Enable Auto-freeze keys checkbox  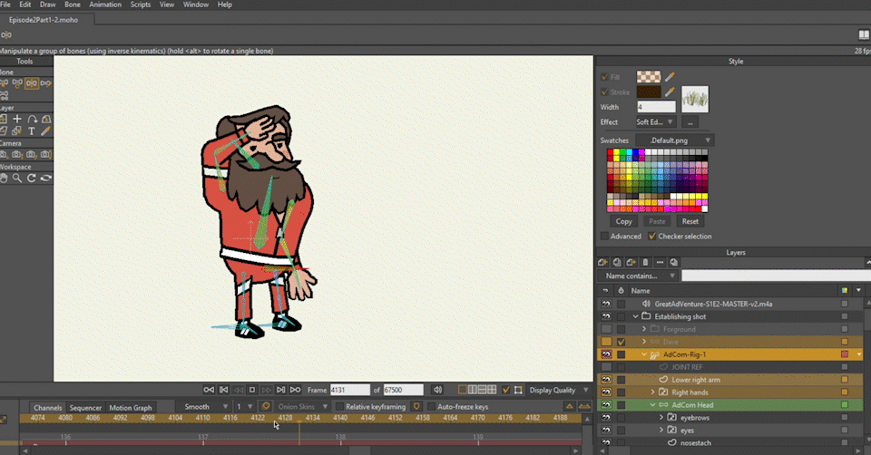click(x=431, y=407)
